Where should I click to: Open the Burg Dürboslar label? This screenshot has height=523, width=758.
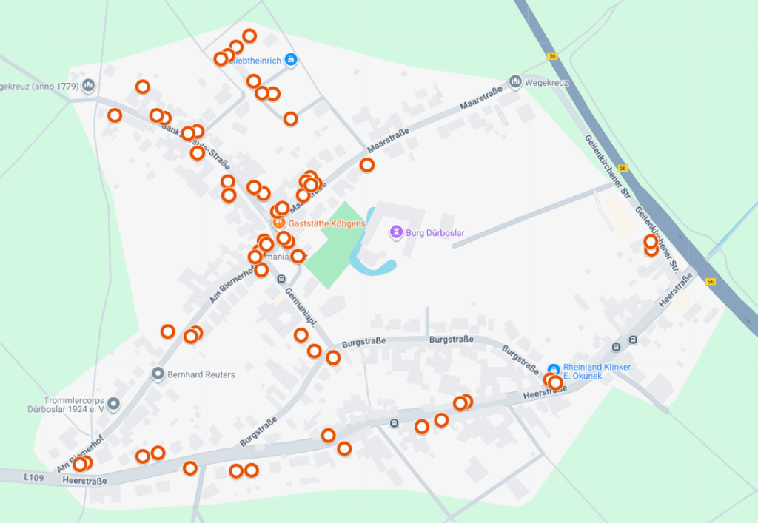click(435, 233)
